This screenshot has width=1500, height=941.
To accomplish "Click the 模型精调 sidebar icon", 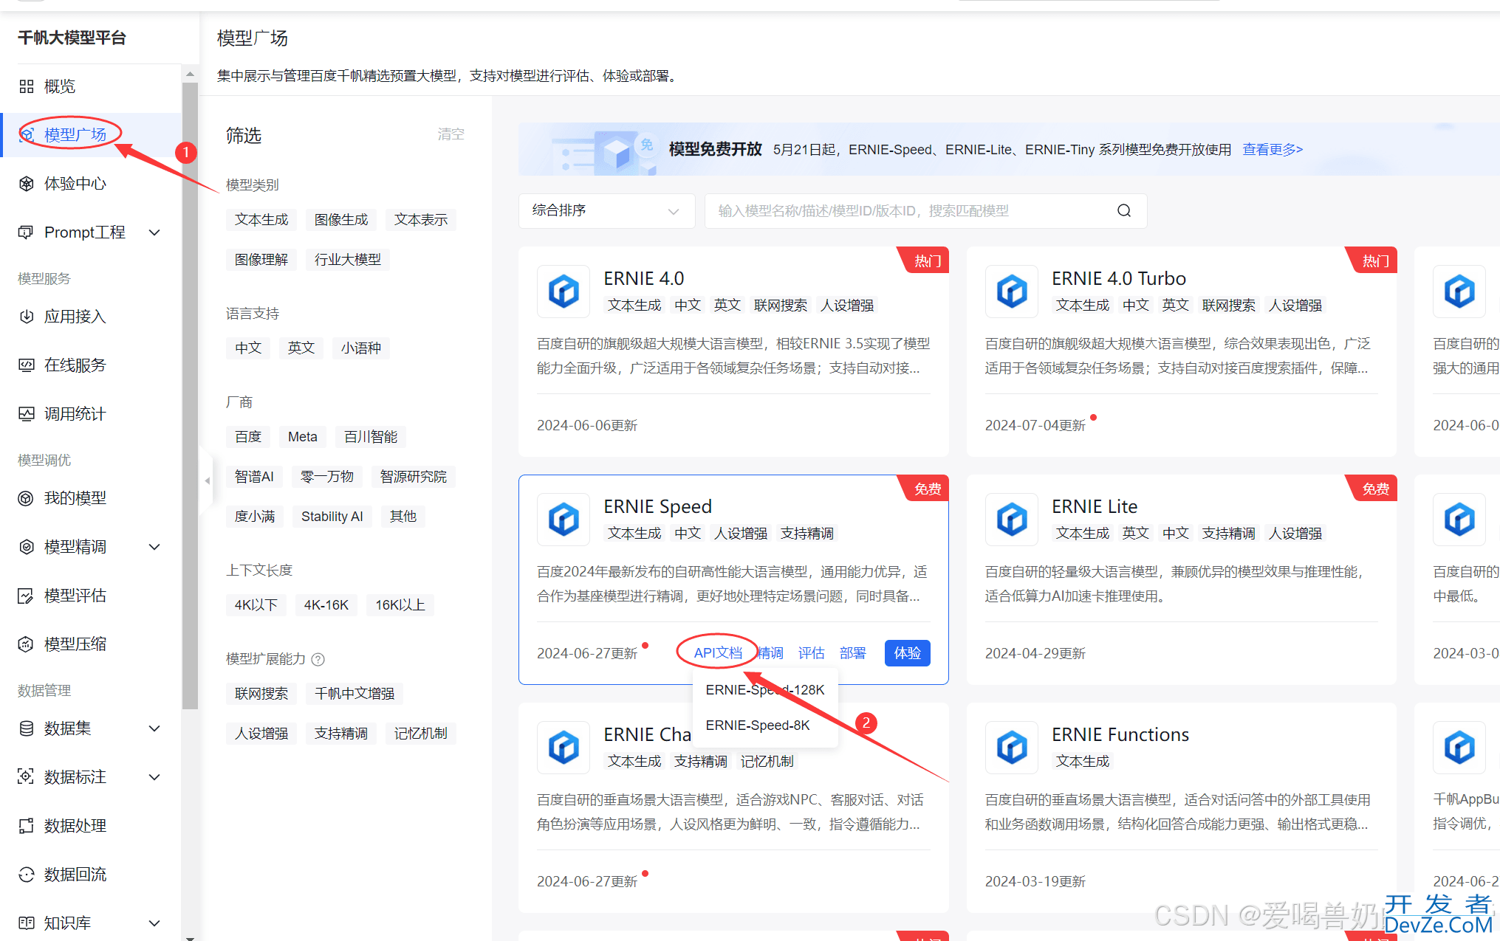I will [x=27, y=547].
